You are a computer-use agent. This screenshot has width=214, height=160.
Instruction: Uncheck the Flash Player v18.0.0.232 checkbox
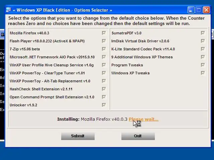coord(104,41)
